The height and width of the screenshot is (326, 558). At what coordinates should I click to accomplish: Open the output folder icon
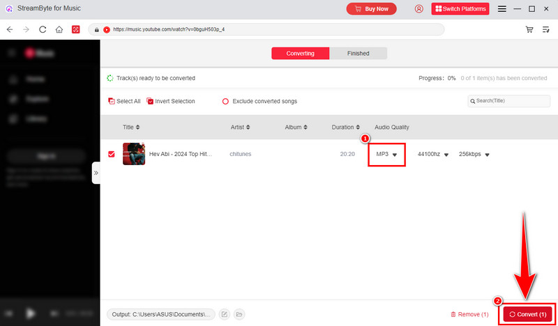pyautogui.click(x=239, y=314)
